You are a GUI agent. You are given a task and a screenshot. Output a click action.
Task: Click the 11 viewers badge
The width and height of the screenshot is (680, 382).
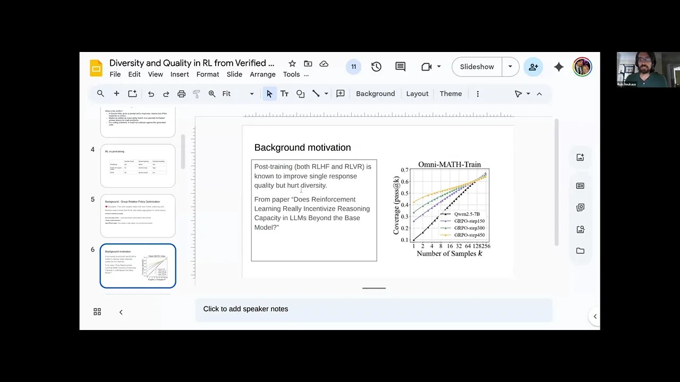tap(353, 67)
